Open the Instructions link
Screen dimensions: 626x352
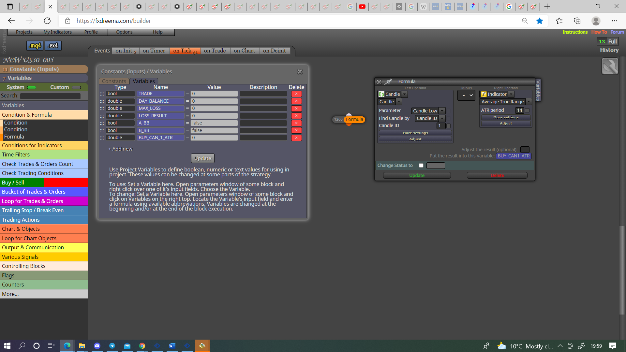575,32
